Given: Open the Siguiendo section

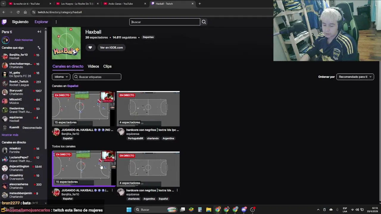Looking at the screenshot, I should (x=20, y=22).
